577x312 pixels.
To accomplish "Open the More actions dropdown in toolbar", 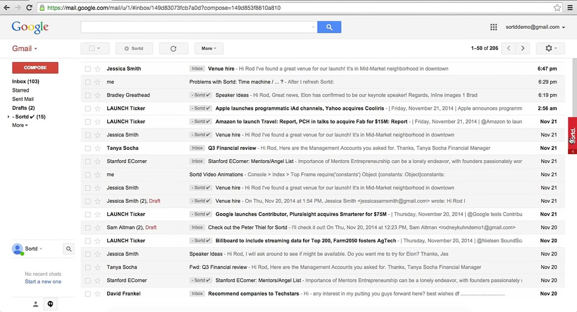I will [209, 49].
